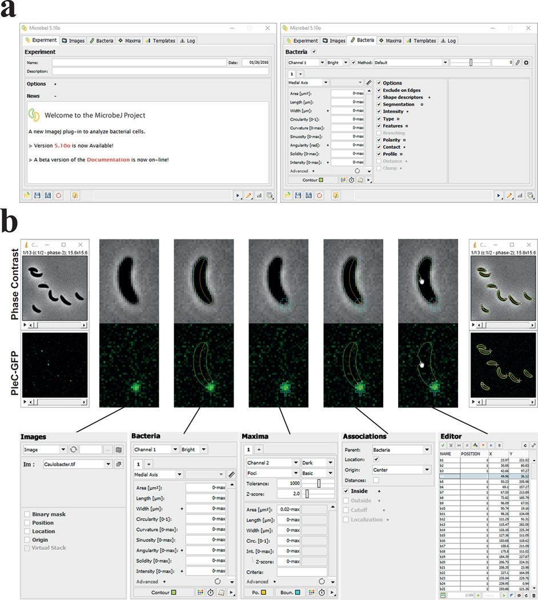Expand the Parent Bacteria dropdown in Associations
Viewport: 538px width, 600px height.
click(401, 450)
